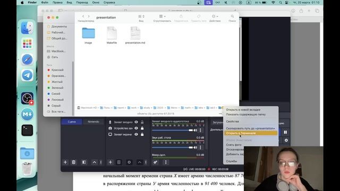340x191 pixels.
Task: Open the Правка menu
Action: point(57,2)
